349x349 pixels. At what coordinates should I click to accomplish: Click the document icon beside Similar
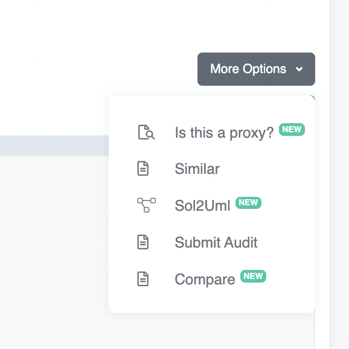click(x=143, y=168)
